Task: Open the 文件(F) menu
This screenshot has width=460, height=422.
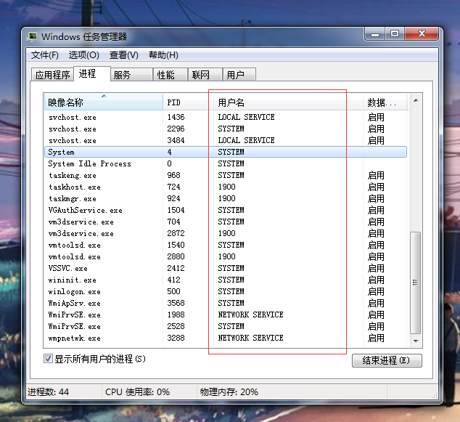Action: (45, 55)
